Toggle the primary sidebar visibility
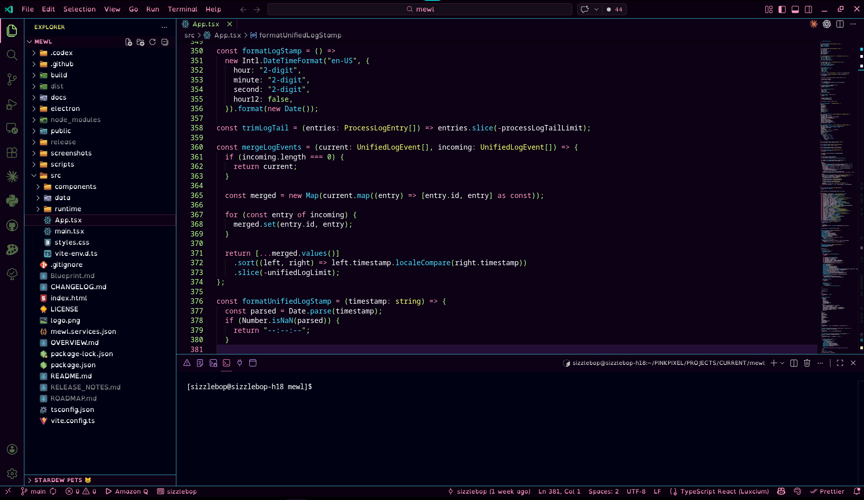Image resolution: width=864 pixels, height=500 pixels. 782,9
